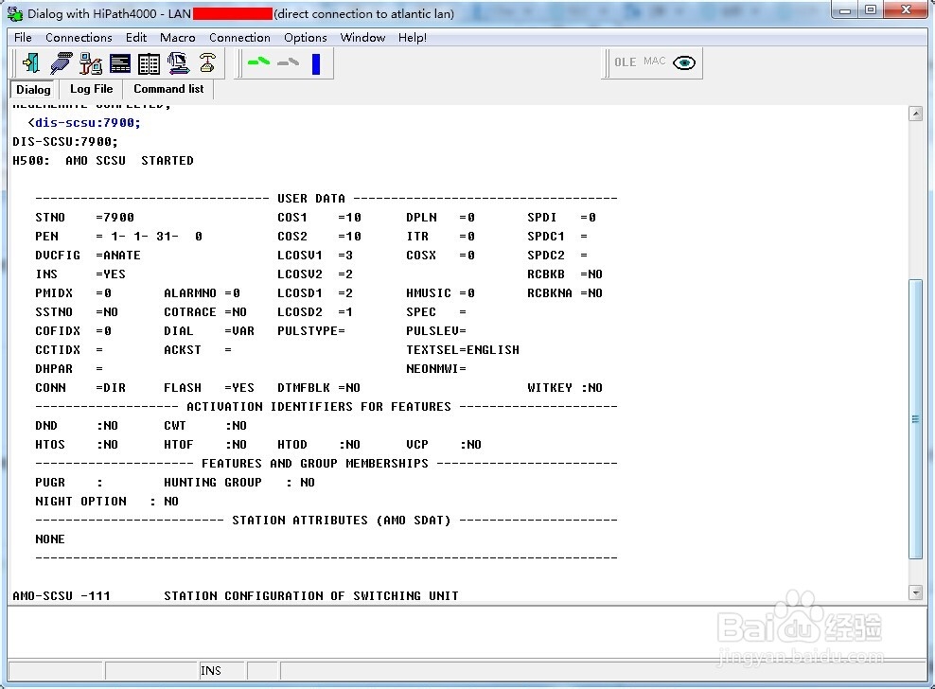Click the HMUSIC =0 entry
The height and width of the screenshot is (689, 935).
[441, 293]
